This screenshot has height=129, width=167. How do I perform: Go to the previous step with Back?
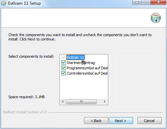coord(96,121)
